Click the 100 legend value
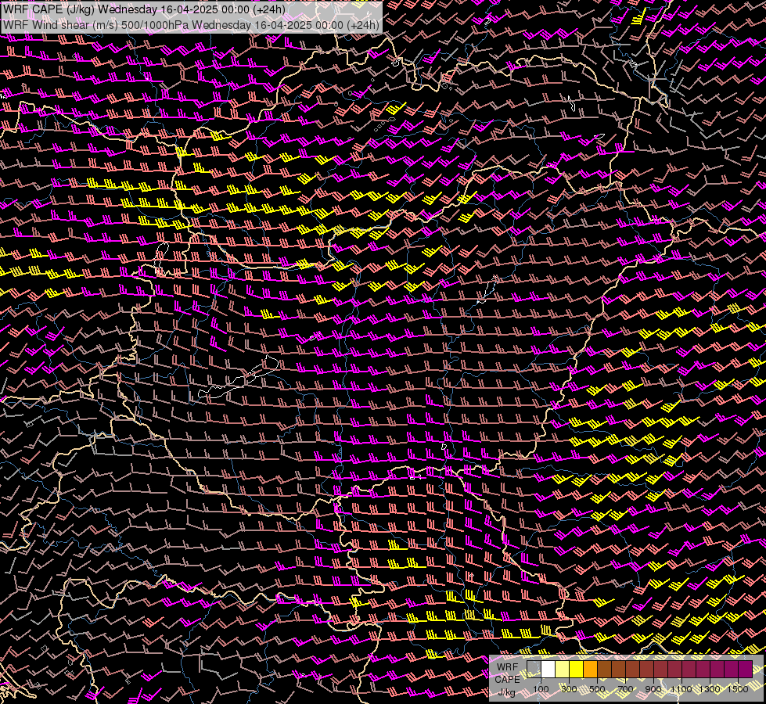766x704 pixels. coord(541,689)
